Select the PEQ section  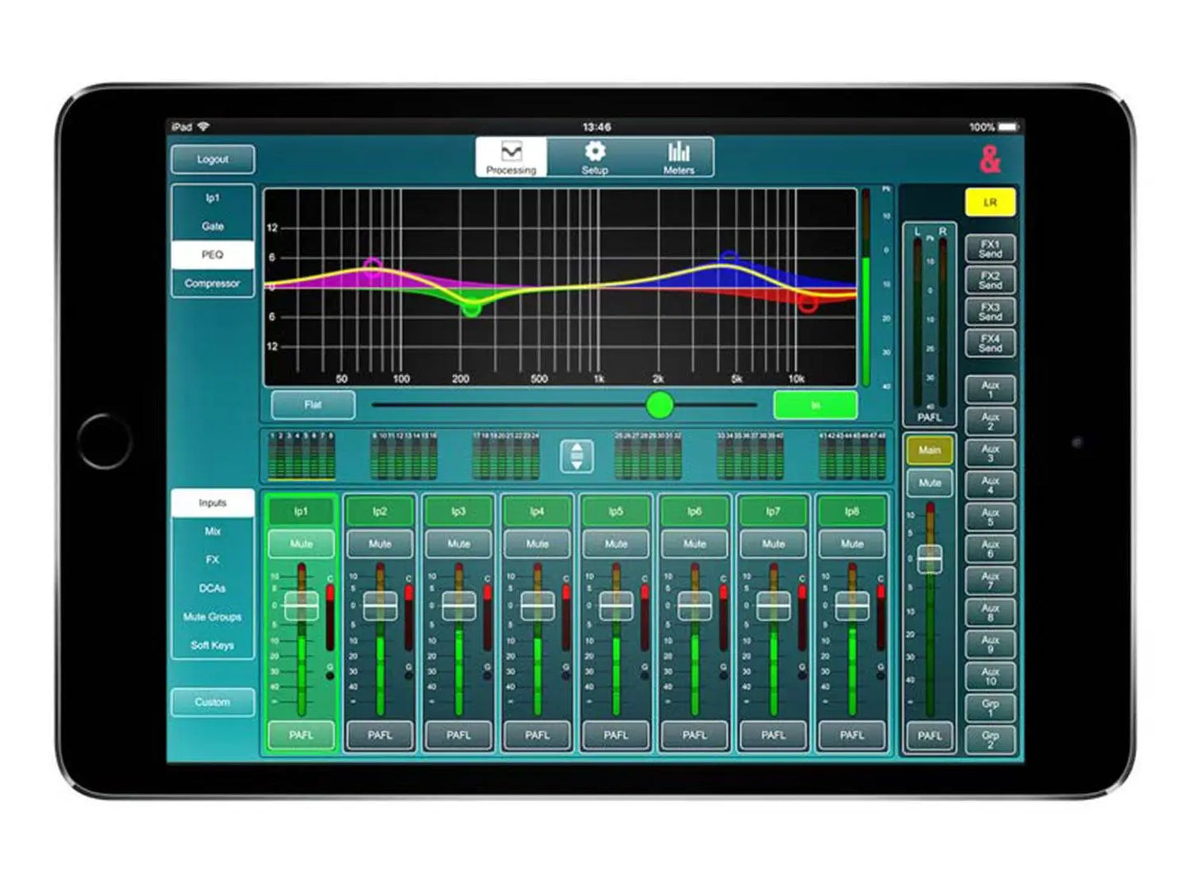[213, 255]
